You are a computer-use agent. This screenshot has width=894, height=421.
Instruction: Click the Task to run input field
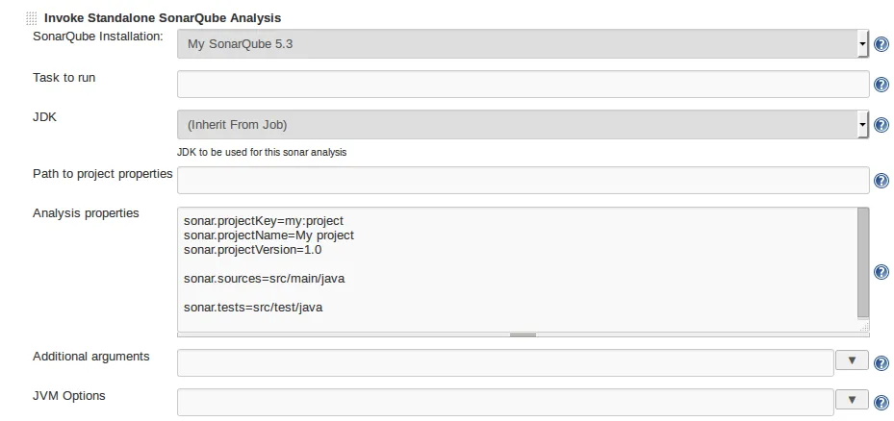[523, 84]
